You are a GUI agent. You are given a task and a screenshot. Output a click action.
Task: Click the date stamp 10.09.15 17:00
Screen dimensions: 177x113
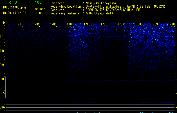pyautogui.click(x=14, y=13)
